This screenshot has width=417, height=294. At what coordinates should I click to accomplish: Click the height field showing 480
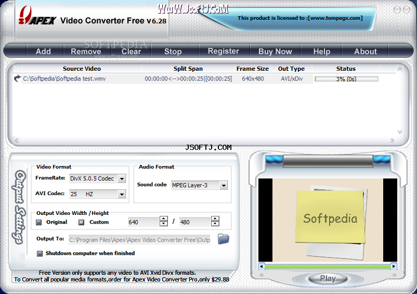pos(195,222)
